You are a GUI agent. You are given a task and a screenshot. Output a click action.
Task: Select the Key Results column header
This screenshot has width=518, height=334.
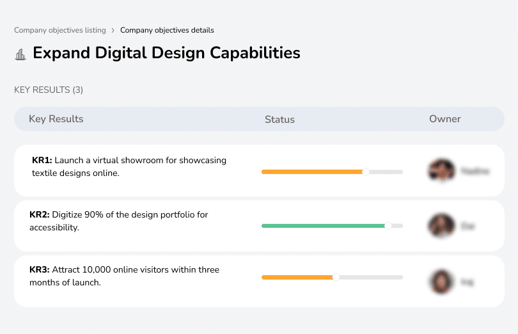[x=56, y=119]
